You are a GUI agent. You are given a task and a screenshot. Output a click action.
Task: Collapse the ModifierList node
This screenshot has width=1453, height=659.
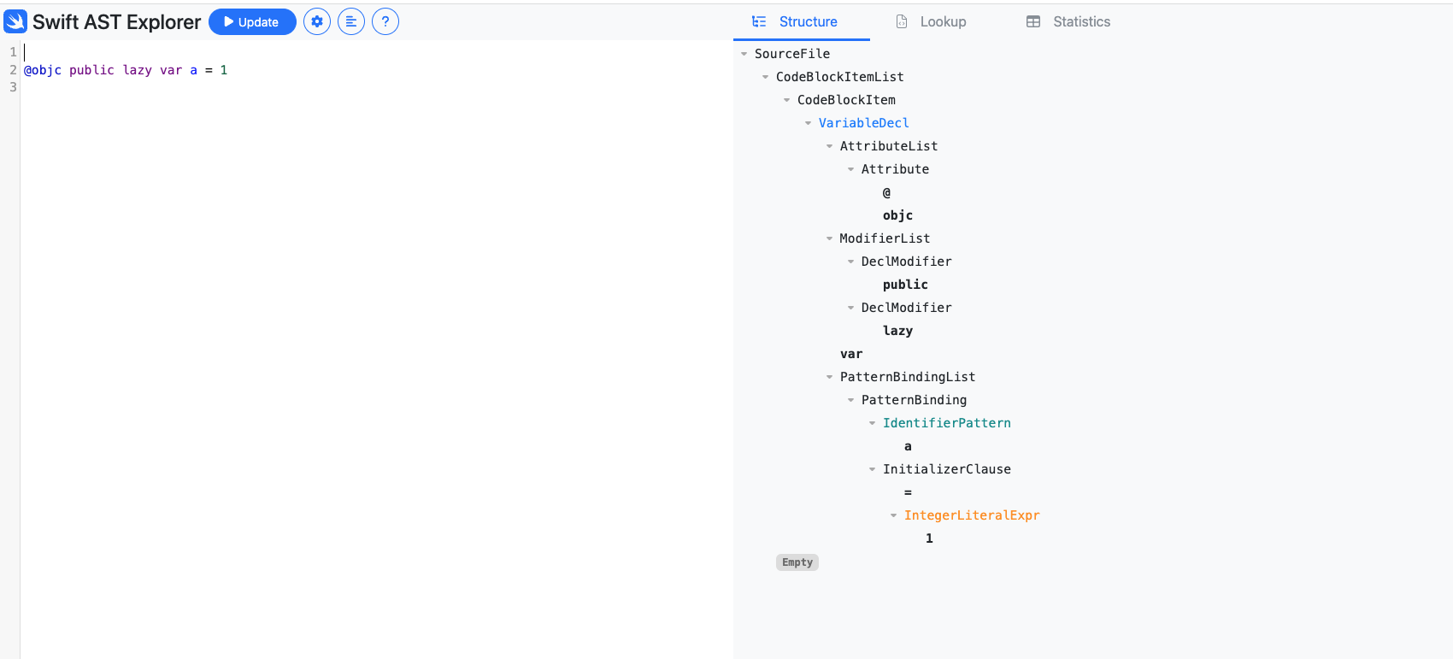coord(829,238)
